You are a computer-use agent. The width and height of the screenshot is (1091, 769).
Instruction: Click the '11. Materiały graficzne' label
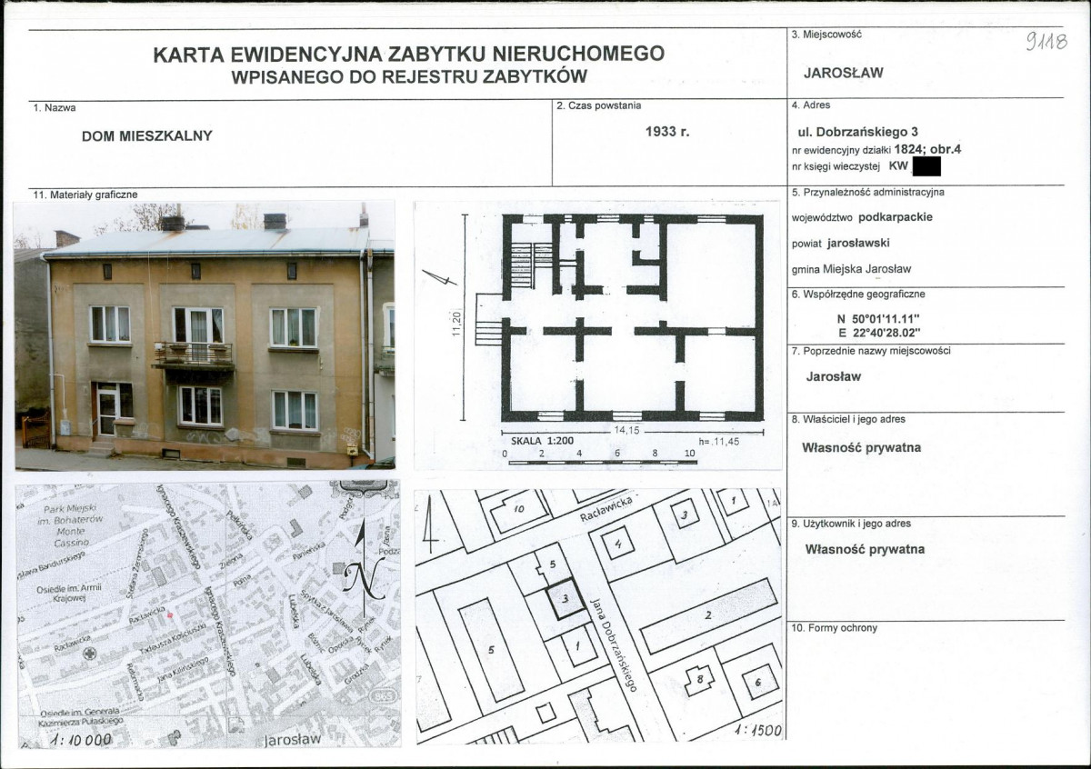(x=85, y=195)
